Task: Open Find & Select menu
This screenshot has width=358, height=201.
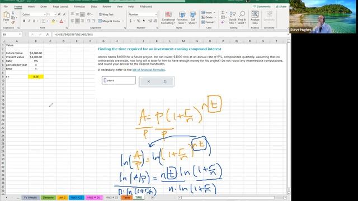Action: tap(241, 18)
